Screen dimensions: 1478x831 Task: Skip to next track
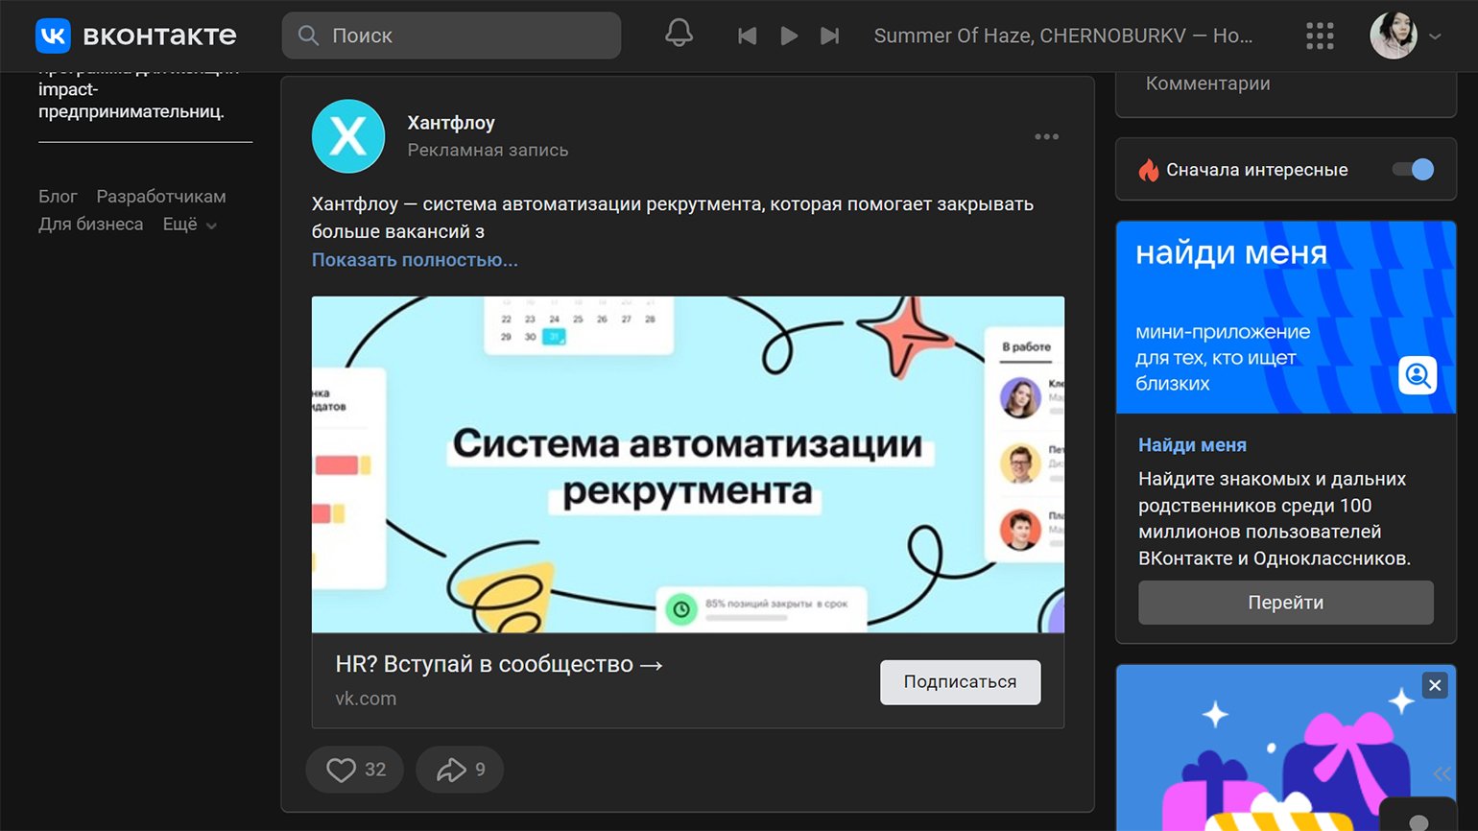click(x=830, y=36)
